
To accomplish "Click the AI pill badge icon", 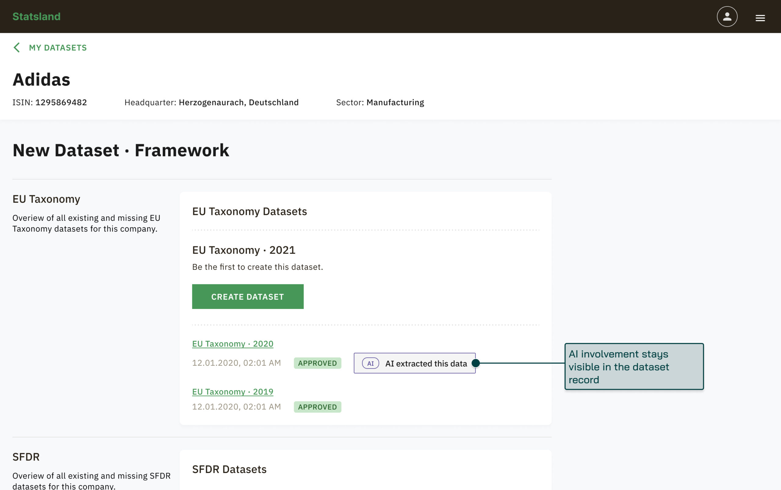I will click(x=370, y=363).
